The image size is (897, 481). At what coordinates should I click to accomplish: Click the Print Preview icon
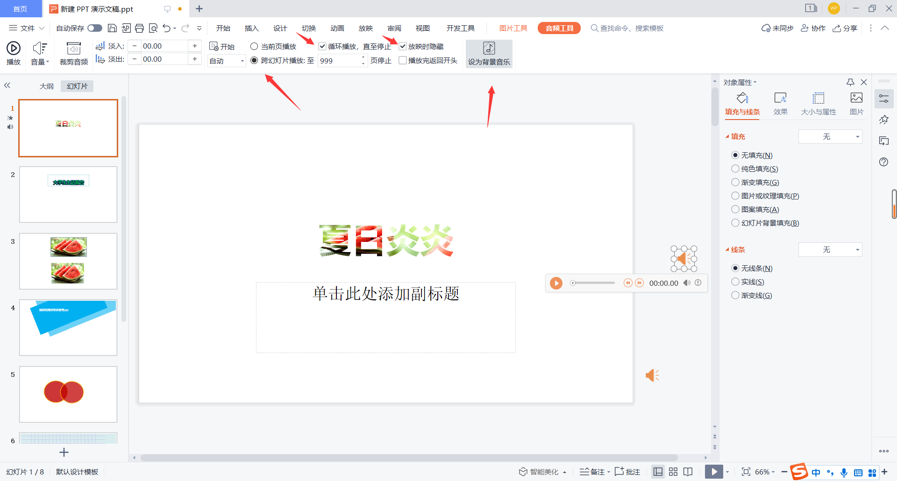point(153,28)
